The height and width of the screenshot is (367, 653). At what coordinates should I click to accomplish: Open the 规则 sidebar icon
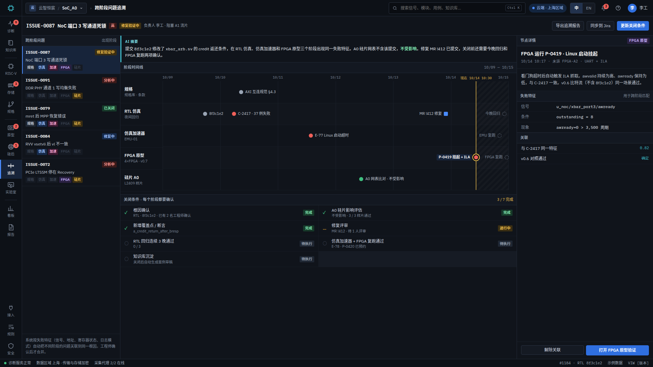11,330
